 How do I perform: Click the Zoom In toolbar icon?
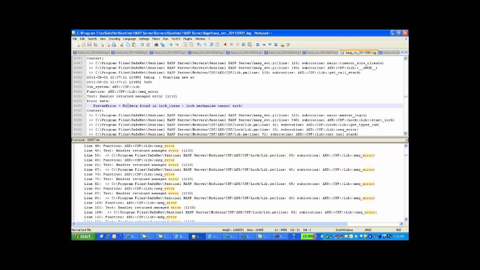(171, 45)
